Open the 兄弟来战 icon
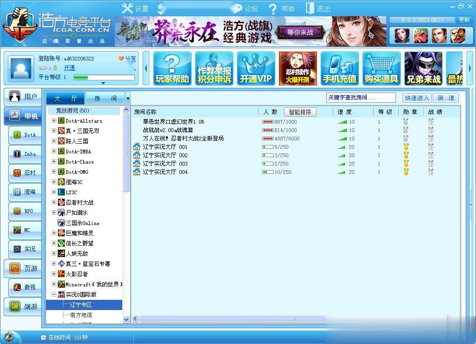 point(423,68)
